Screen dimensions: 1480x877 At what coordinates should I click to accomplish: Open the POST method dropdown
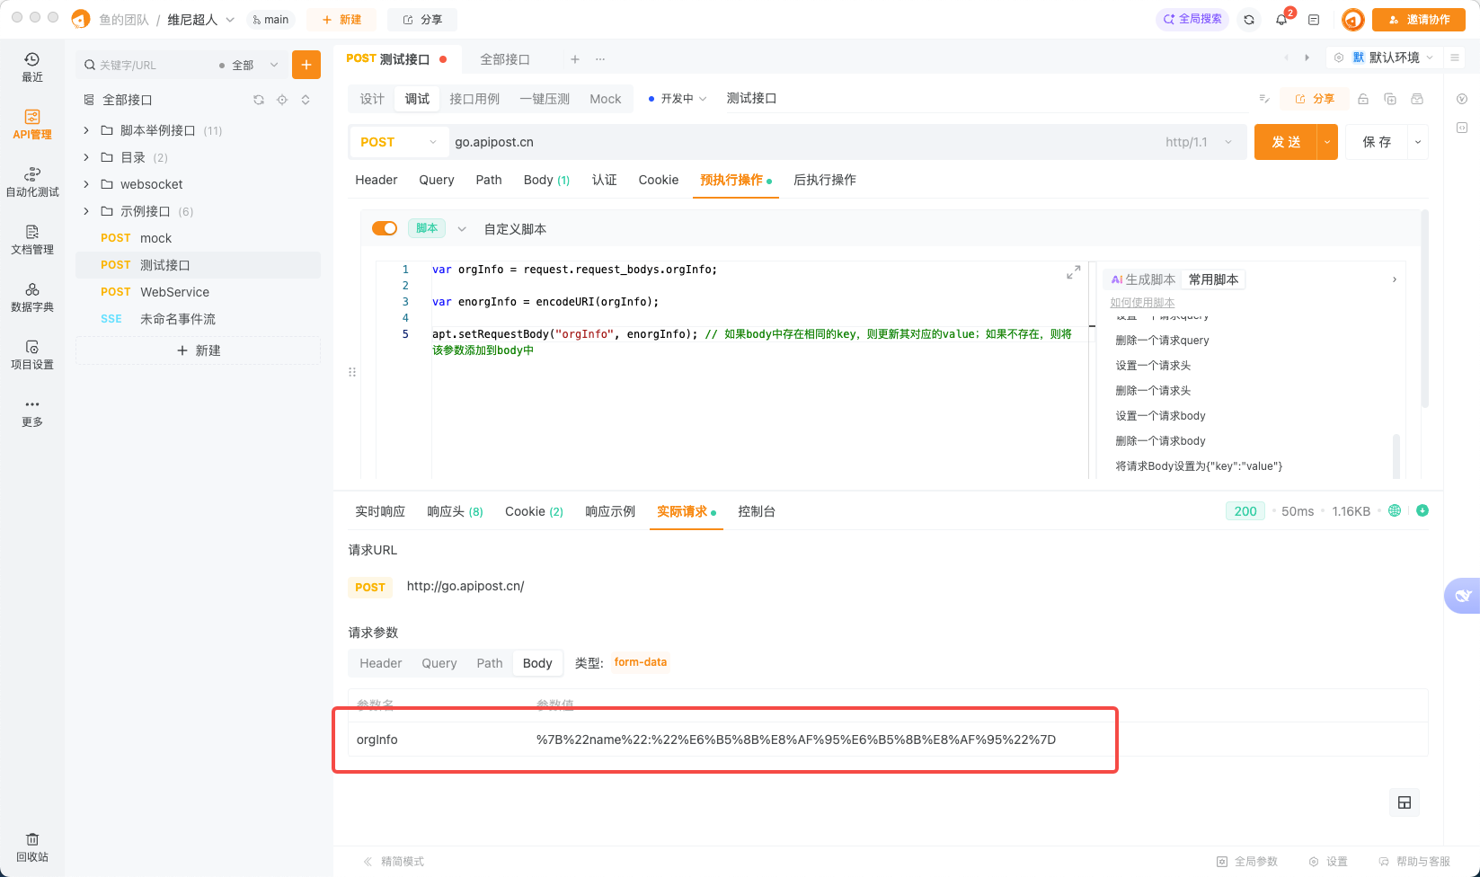point(398,142)
